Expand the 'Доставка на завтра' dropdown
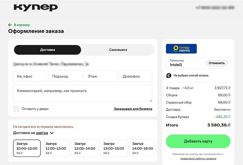The width and height of the screenshot is (243, 165). click(52, 133)
